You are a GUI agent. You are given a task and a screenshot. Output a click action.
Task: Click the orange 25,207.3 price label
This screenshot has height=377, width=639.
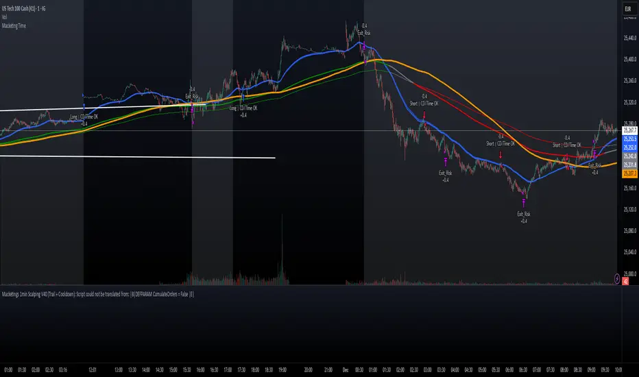coord(629,173)
